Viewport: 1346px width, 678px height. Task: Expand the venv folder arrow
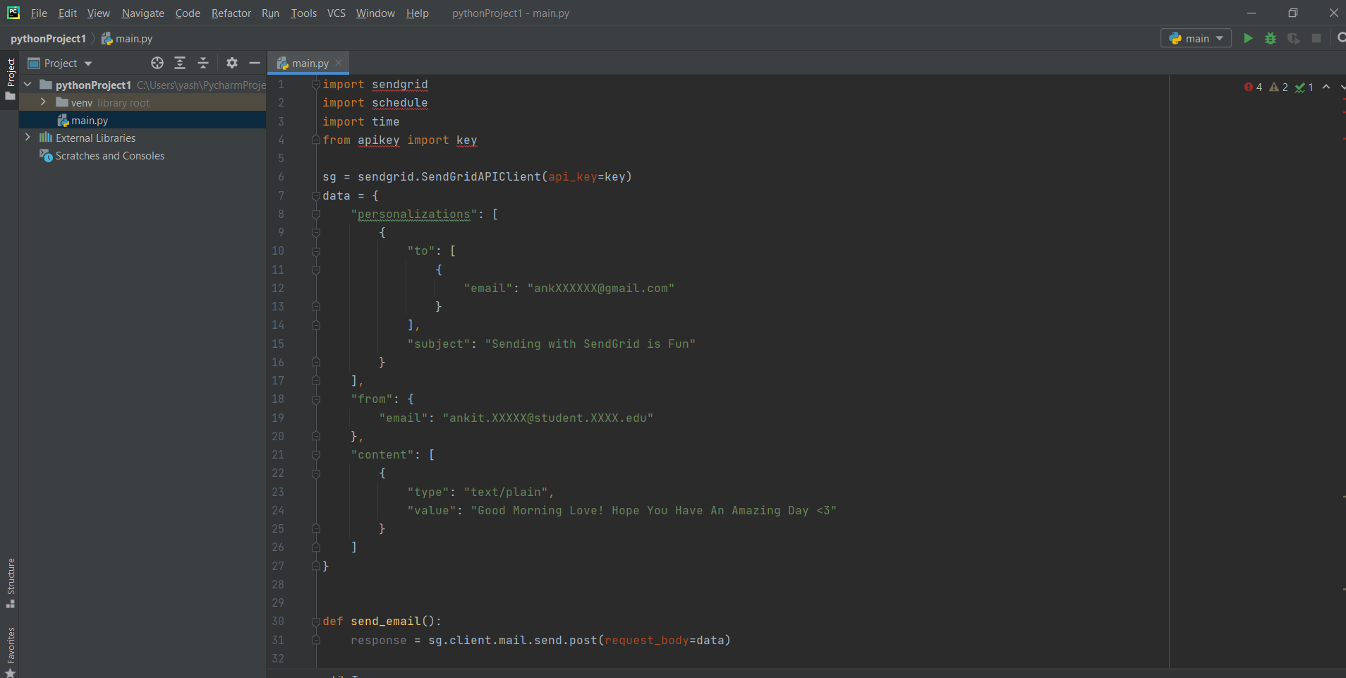pos(43,102)
